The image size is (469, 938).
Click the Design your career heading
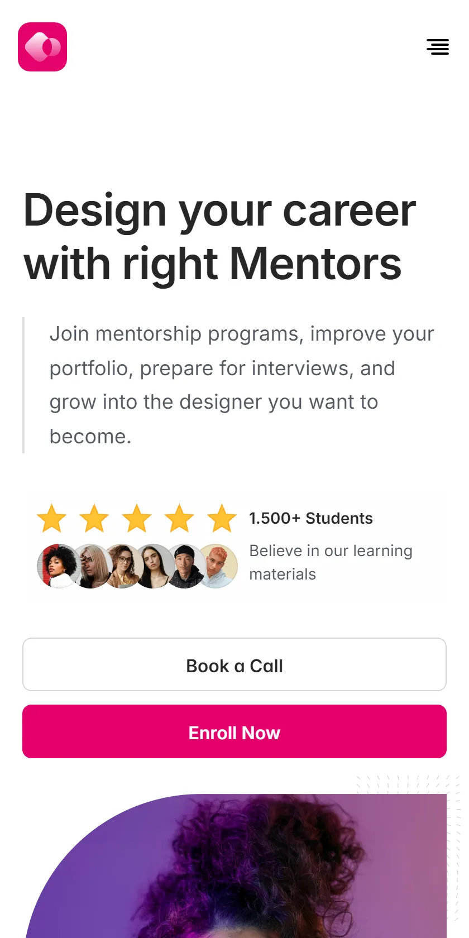coord(220,236)
